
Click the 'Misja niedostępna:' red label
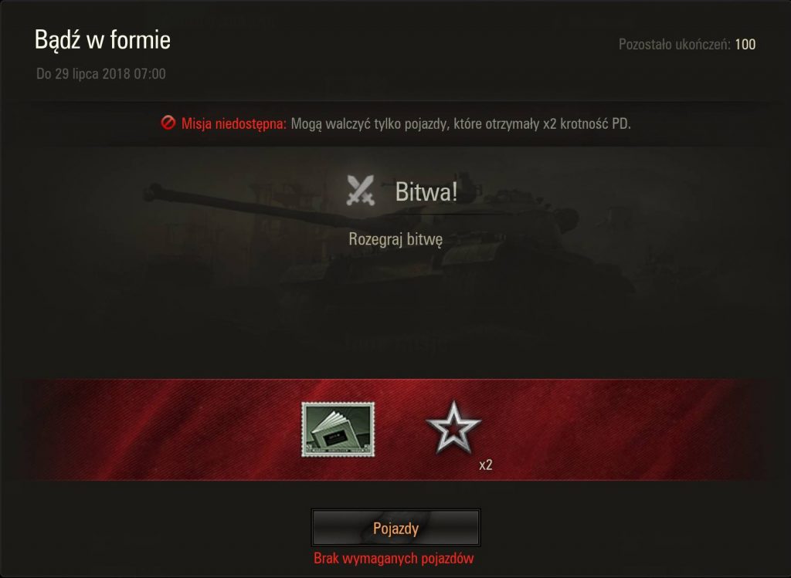tap(233, 123)
